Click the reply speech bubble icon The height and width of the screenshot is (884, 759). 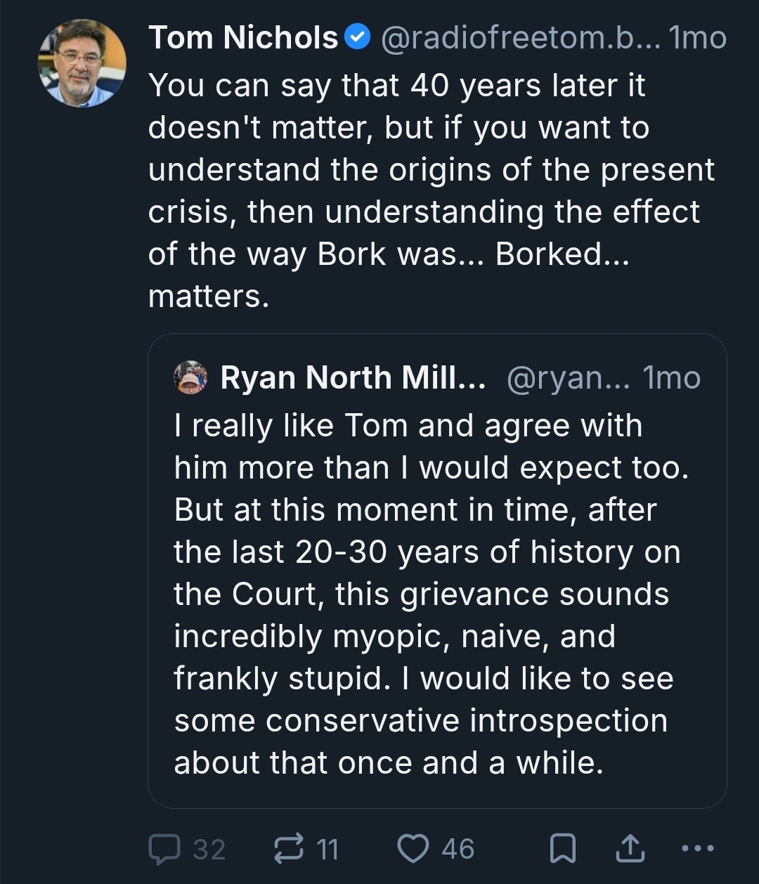click(164, 849)
